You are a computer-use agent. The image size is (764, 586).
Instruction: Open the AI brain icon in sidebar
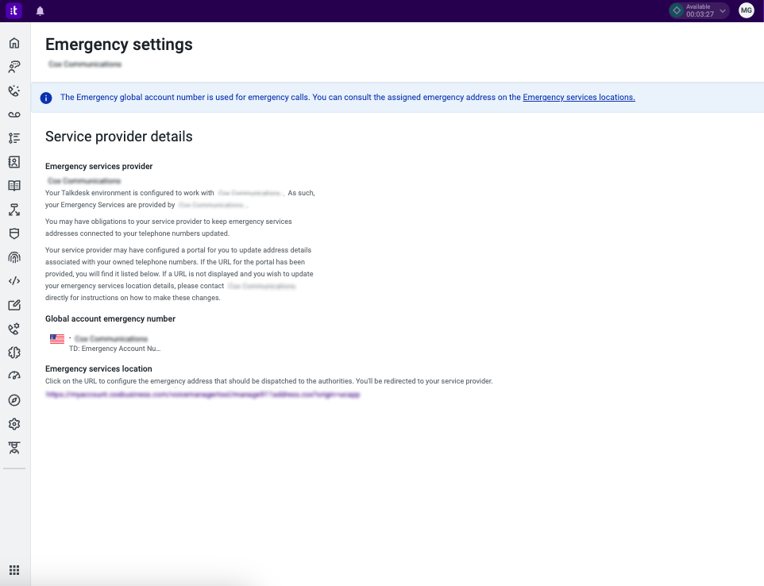click(14, 353)
